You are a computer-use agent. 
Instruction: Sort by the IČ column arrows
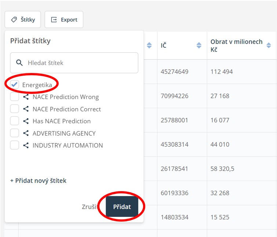pyautogui.click(x=199, y=45)
